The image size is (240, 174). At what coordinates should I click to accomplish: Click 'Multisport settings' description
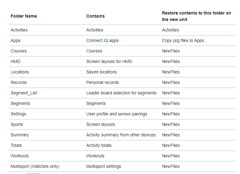pos(103,166)
